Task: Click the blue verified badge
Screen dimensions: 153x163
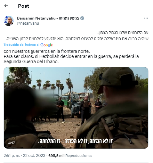Action: (x=82, y=18)
